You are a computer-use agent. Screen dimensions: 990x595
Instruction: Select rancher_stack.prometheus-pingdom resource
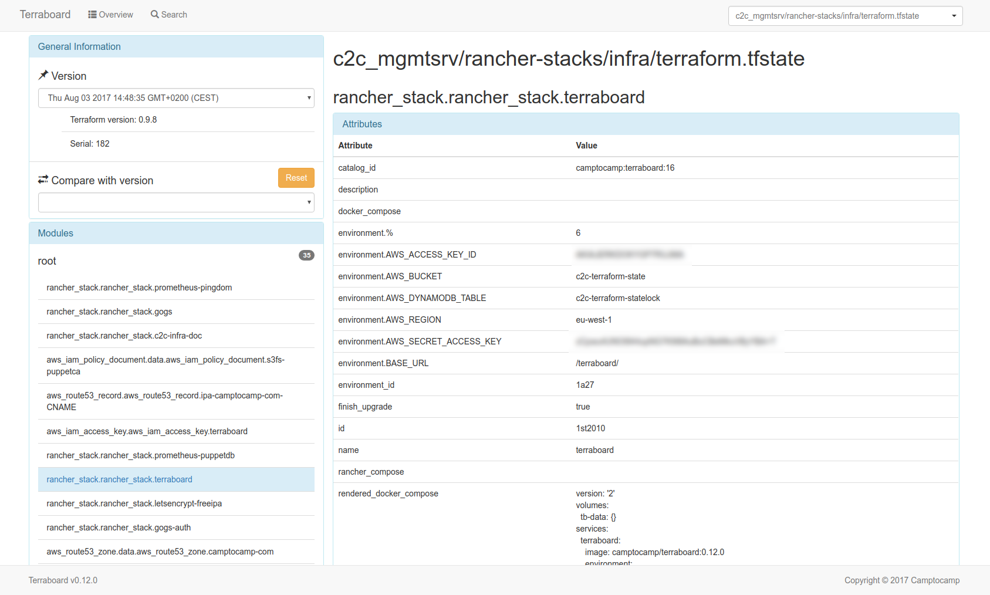point(176,288)
